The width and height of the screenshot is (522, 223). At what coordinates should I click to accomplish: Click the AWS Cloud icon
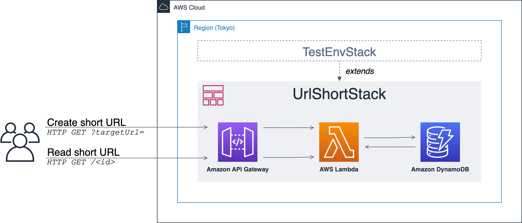pos(164,7)
